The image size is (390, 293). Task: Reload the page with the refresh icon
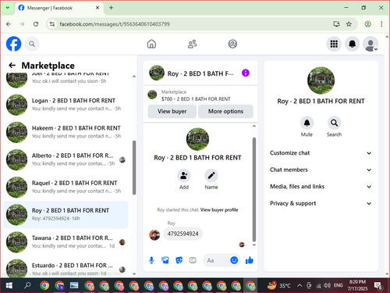(36, 24)
